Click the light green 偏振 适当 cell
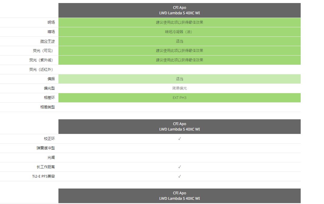The image size is (324, 204). 180,79
